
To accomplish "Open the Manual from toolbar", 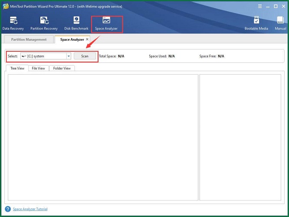I will (280, 23).
